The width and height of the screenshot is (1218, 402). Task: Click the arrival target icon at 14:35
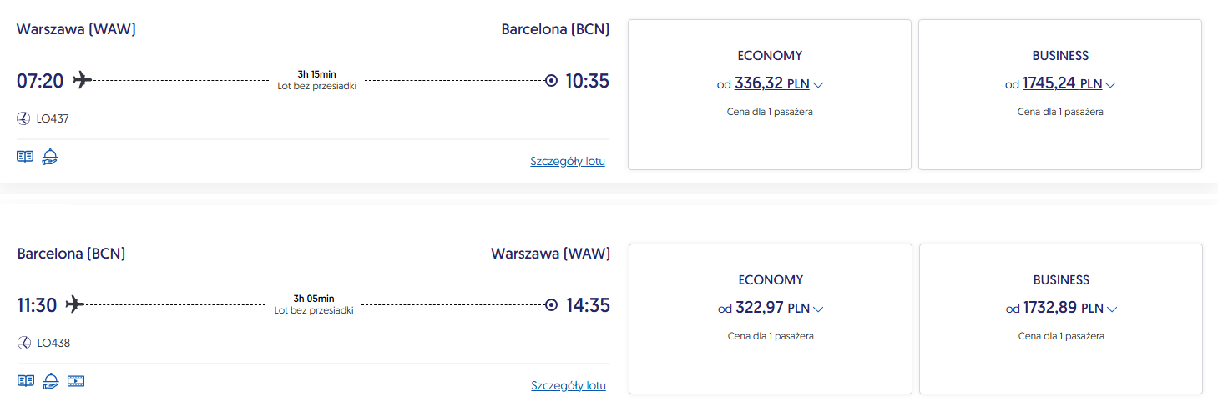[x=551, y=305]
